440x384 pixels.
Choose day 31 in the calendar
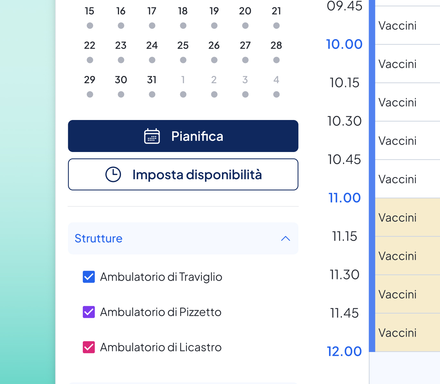coord(152,80)
